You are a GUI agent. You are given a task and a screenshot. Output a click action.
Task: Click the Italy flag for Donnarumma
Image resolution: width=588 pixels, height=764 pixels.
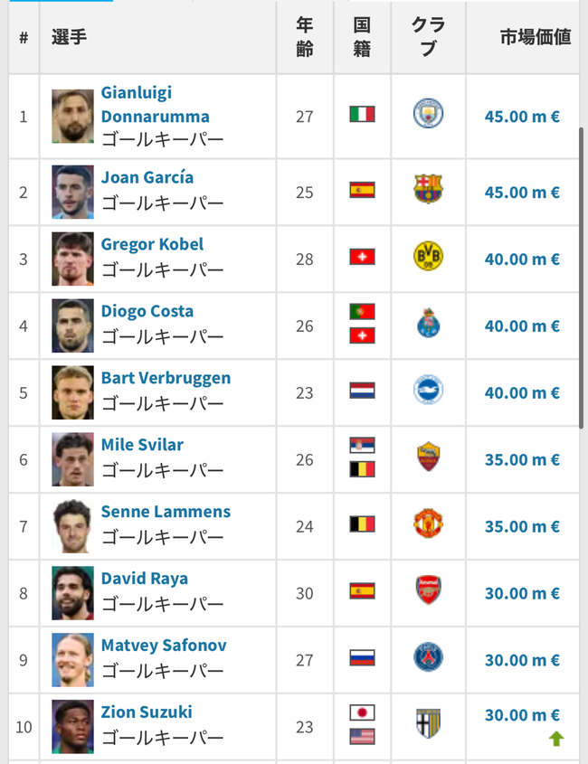tap(362, 114)
